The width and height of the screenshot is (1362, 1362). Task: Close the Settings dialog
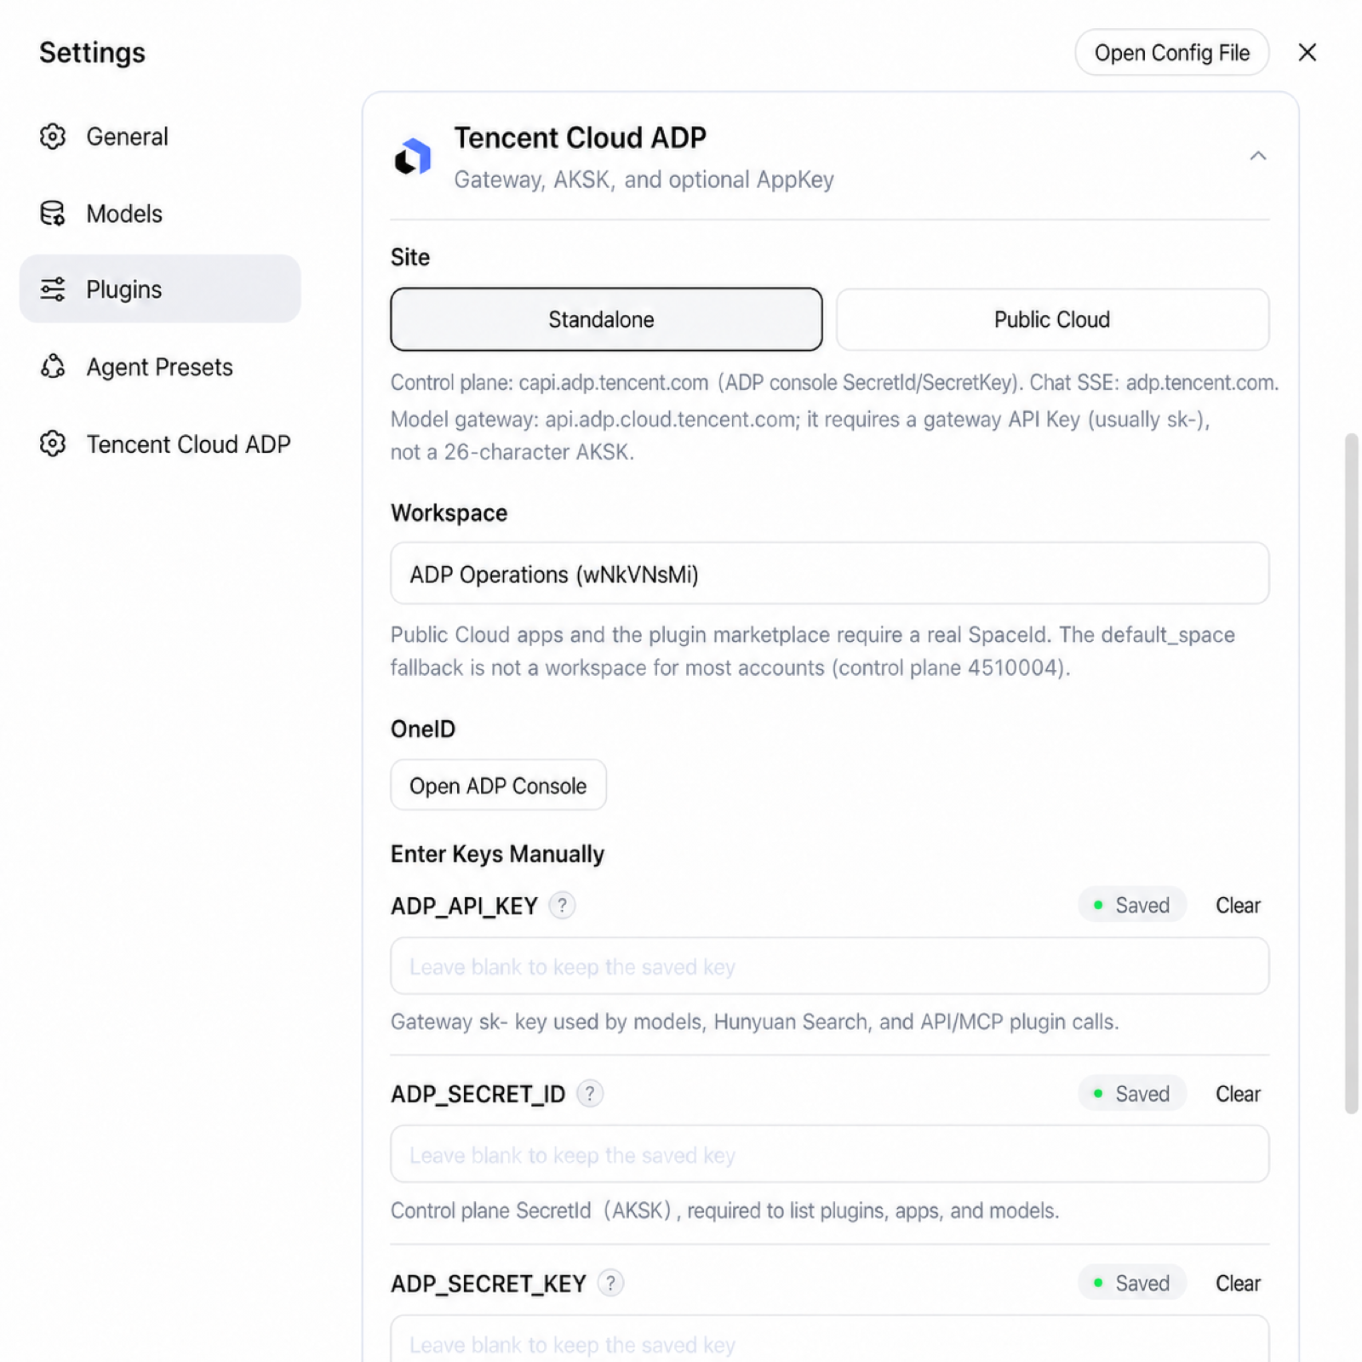click(1308, 53)
